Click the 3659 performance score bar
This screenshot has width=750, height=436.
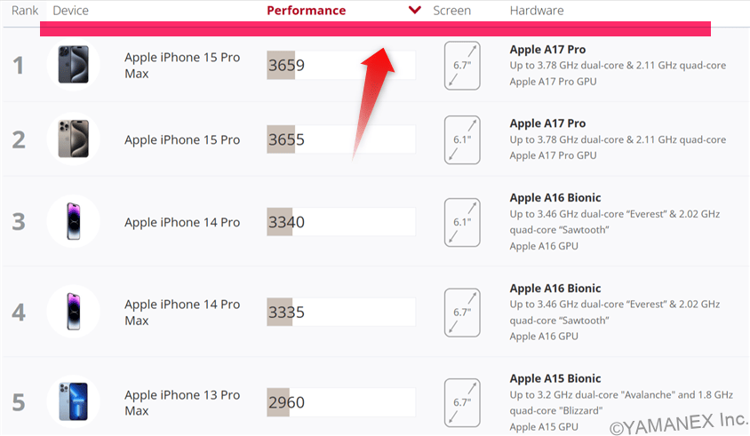click(x=340, y=65)
